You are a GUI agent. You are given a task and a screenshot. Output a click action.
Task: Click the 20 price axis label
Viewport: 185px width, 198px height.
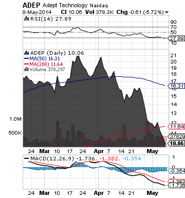coord(173,62)
